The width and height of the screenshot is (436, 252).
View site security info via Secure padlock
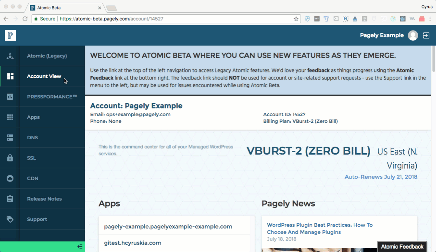click(x=44, y=19)
